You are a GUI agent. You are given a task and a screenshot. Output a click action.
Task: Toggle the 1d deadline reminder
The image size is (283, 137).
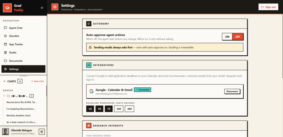point(90,109)
